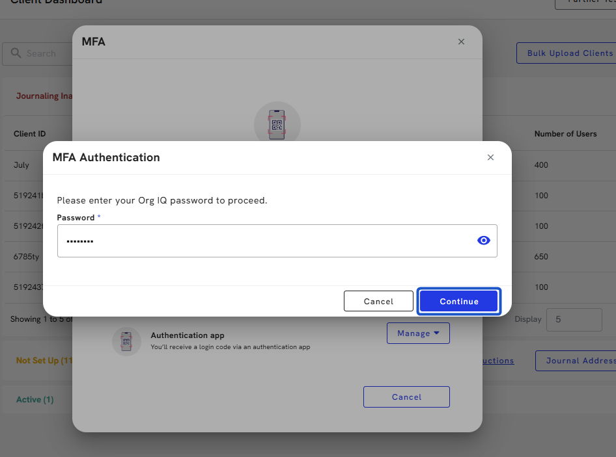Image resolution: width=616 pixels, height=457 pixels.
Task: Cancel the MFA Authentication prompt
Action: tap(378, 301)
